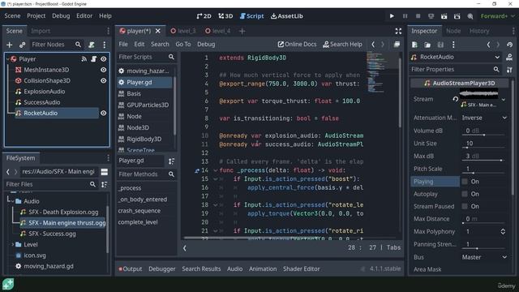519x292 pixels.
Task: Attach a script to the selected node
Action: point(92,45)
